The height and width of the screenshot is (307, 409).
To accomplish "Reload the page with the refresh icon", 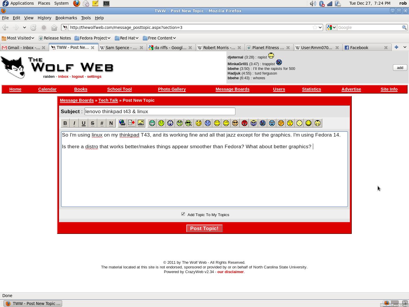I will 33,27.
